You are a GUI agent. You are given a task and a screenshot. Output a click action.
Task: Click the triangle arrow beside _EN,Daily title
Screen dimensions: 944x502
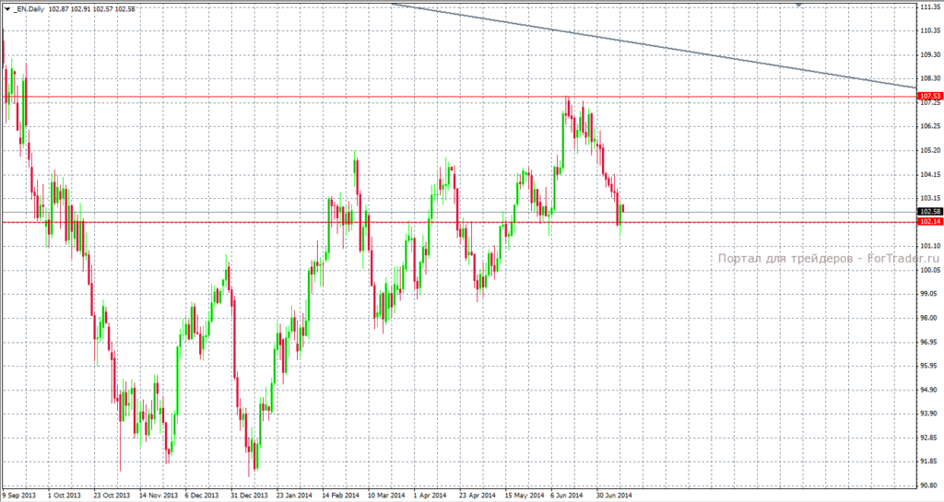coord(7,8)
